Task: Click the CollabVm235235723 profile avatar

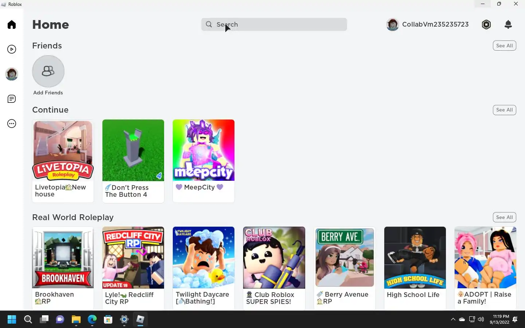Action: coord(393,24)
